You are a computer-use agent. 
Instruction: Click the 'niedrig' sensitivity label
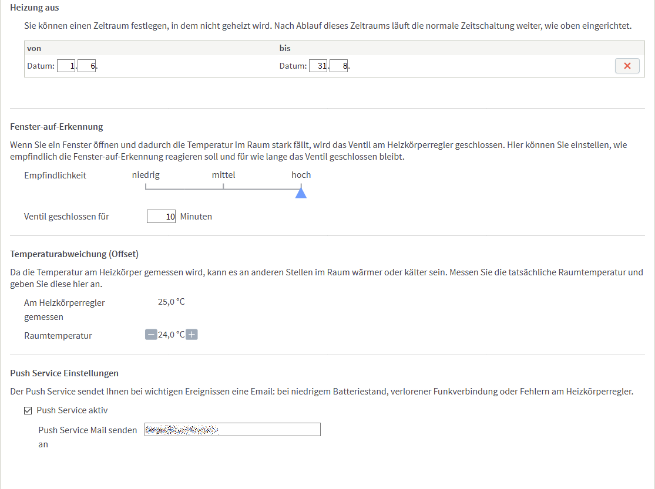(146, 175)
